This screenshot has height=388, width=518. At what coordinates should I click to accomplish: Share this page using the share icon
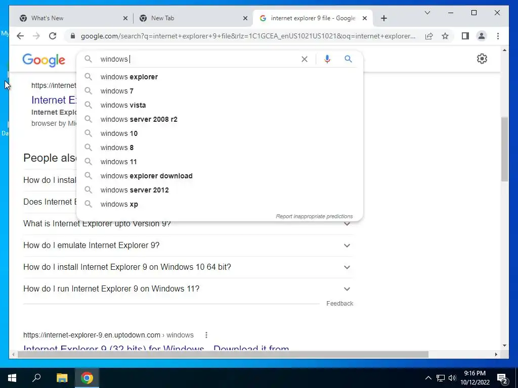tap(429, 36)
